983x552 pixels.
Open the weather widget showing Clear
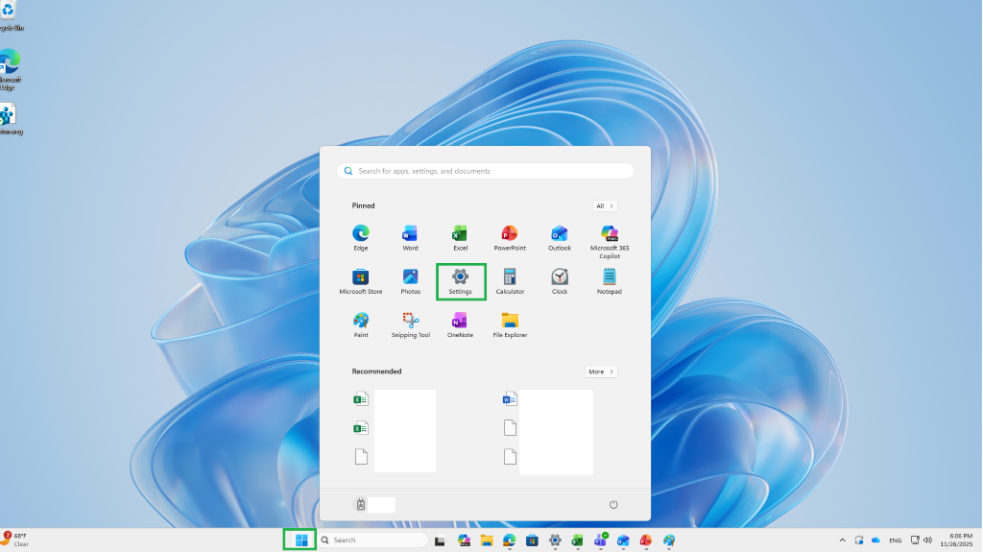(x=15, y=540)
